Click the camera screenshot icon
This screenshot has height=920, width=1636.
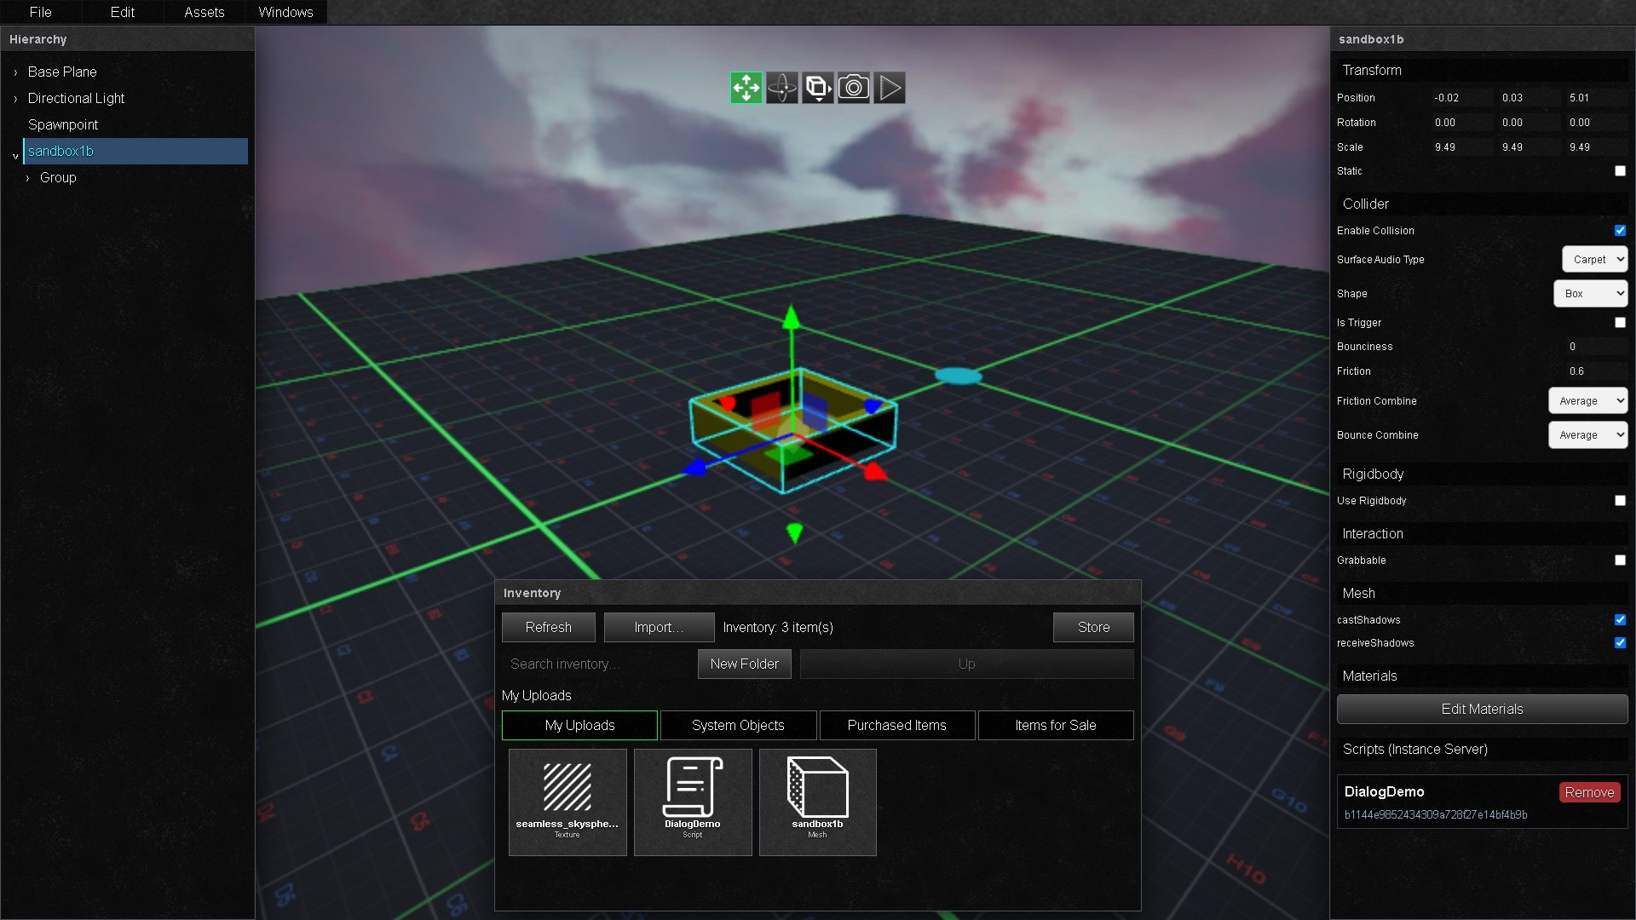coord(854,88)
